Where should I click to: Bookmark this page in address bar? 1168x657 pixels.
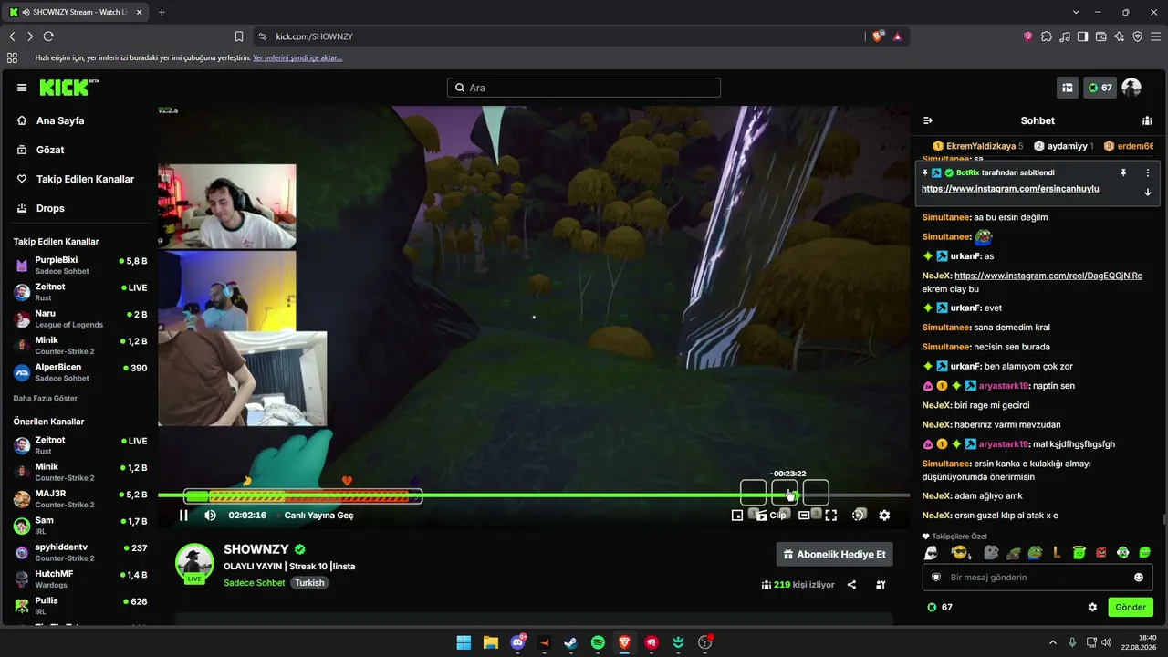pyautogui.click(x=239, y=36)
